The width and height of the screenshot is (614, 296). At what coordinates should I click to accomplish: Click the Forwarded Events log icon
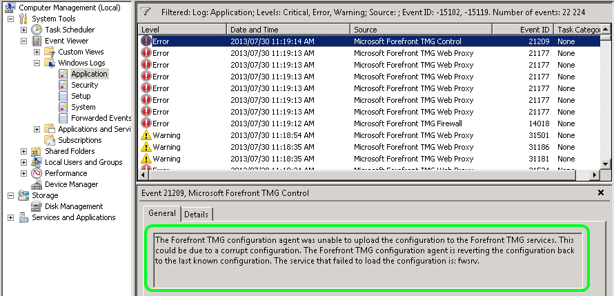point(63,118)
